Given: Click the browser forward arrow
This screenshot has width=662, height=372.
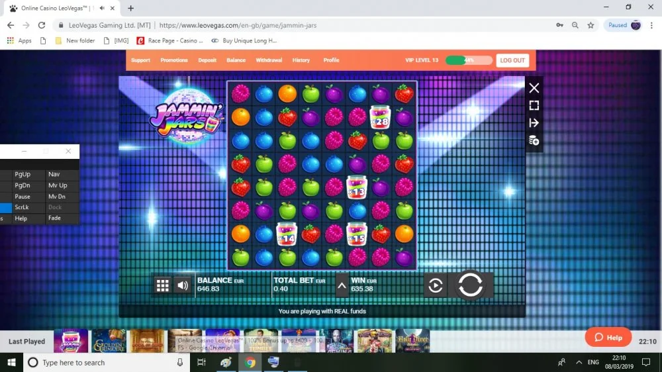Looking at the screenshot, I should tap(26, 25).
